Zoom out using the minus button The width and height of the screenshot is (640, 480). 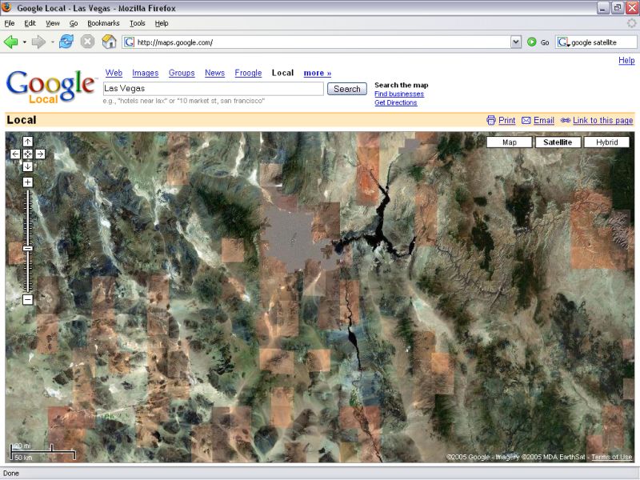click(x=27, y=299)
